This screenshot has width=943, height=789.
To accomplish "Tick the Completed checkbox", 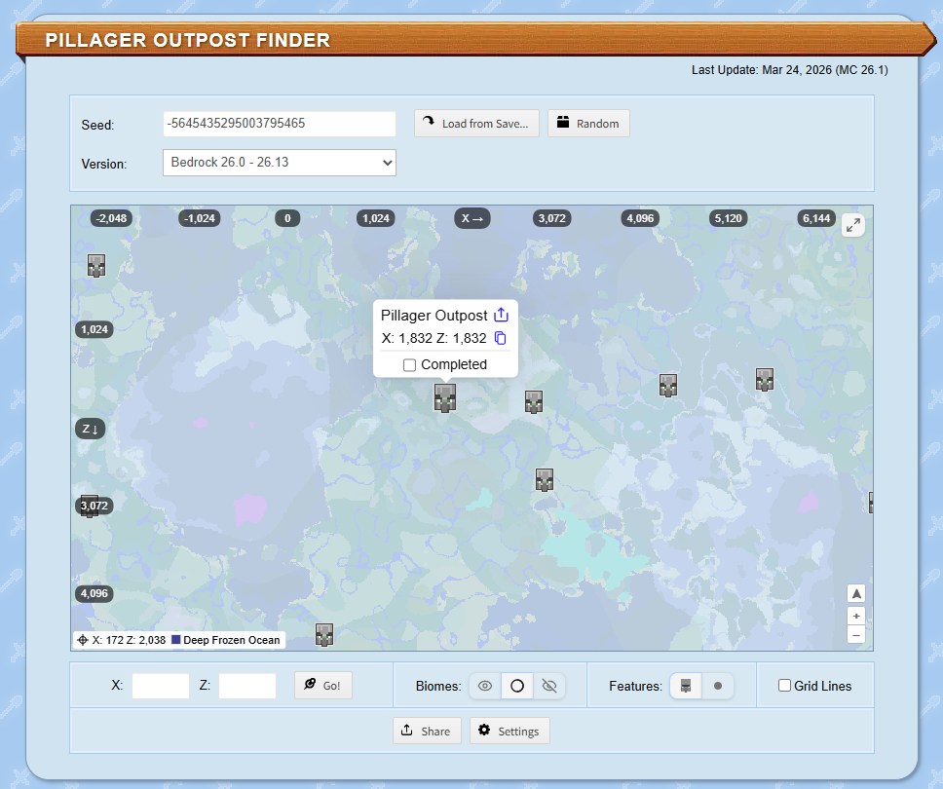I will pyautogui.click(x=409, y=365).
